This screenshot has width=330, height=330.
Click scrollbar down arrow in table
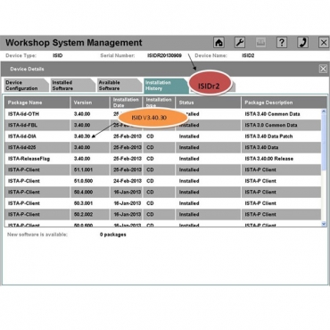point(324,224)
